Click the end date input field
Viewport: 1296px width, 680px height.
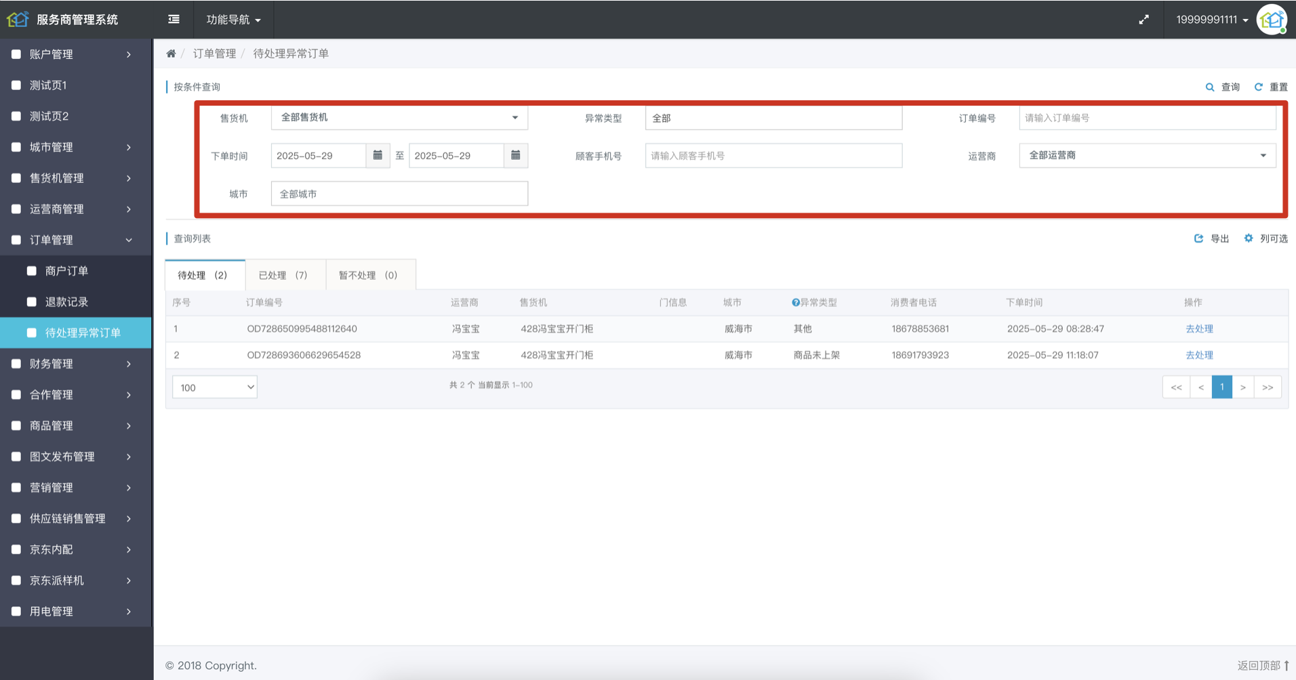click(x=456, y=156)
